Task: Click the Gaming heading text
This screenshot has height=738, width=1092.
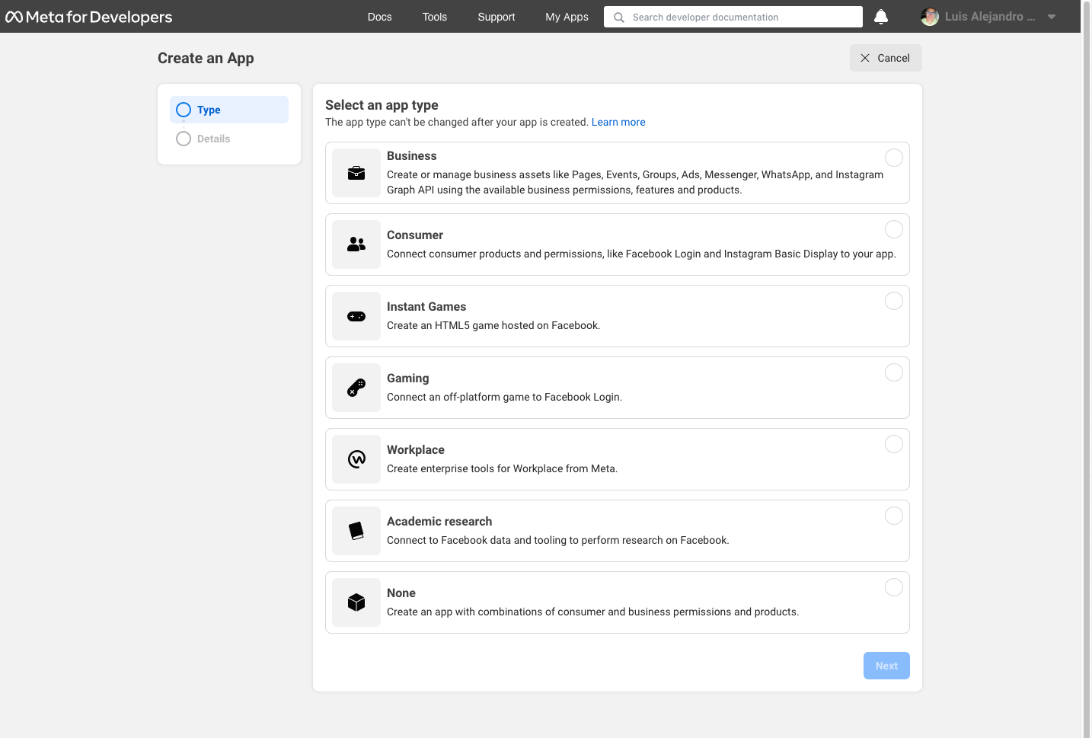Action: 408,379
